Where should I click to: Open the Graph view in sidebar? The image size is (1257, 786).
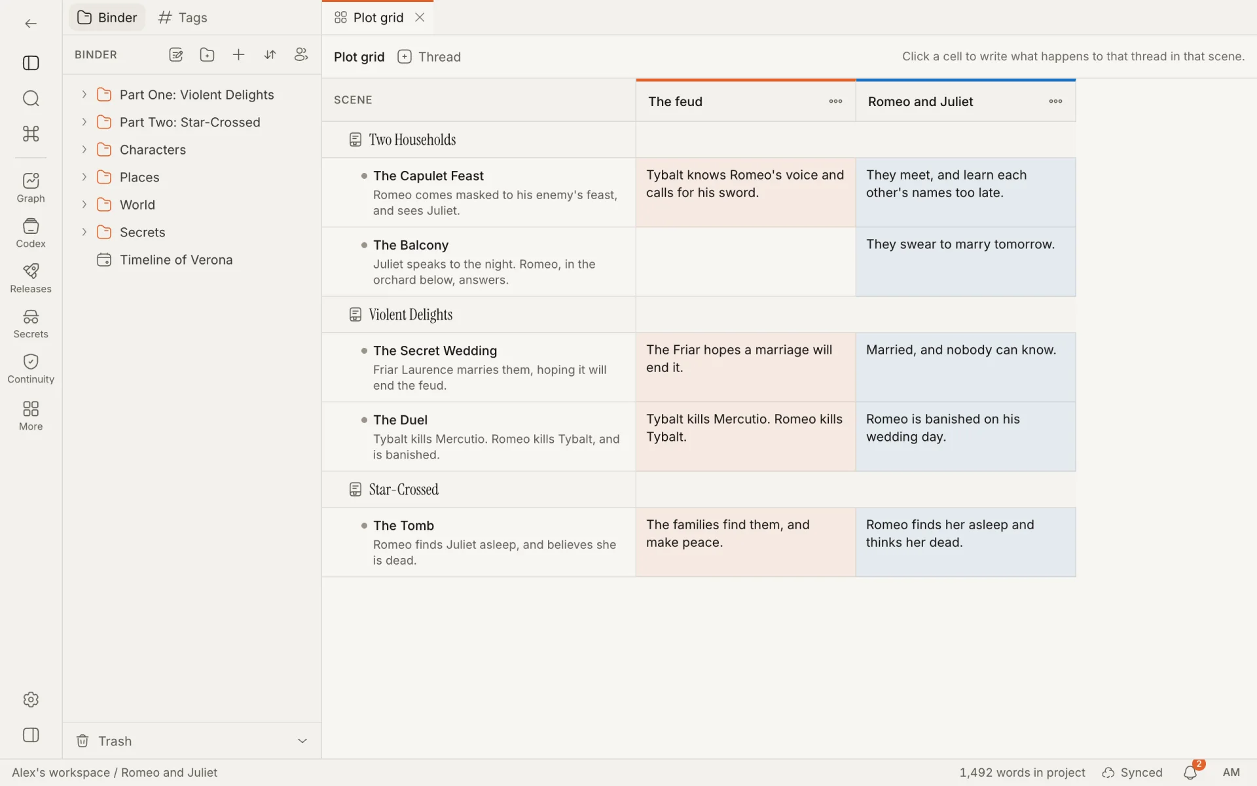(31, 187)
